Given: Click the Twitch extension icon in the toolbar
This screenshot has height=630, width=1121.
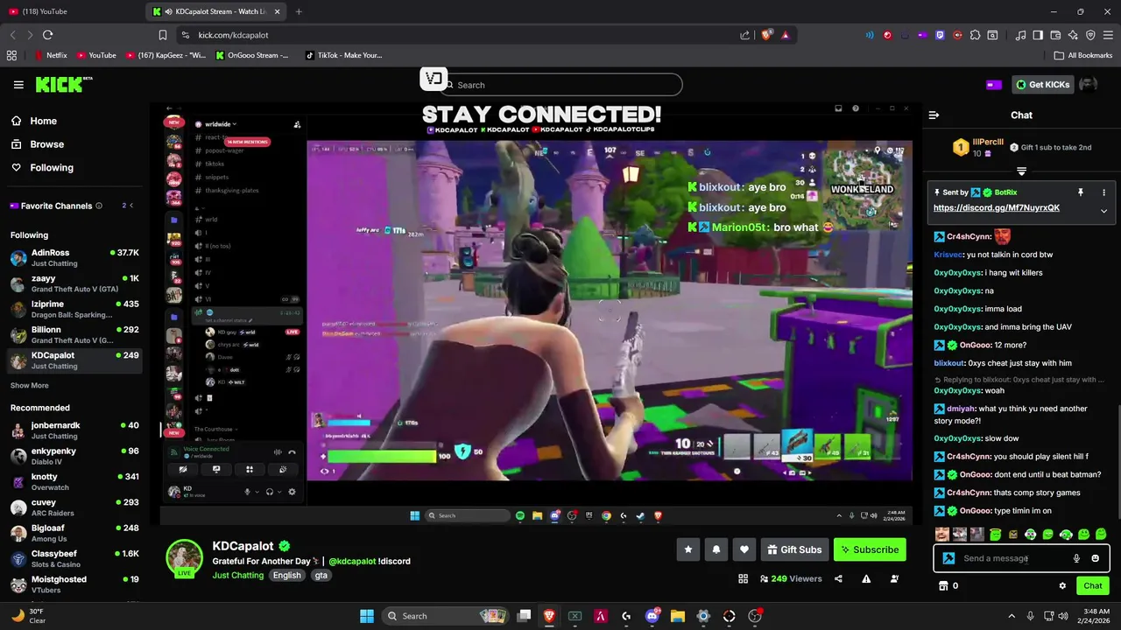Looking at the screenshot, I should pyautogui.click(x=941, y=35).
